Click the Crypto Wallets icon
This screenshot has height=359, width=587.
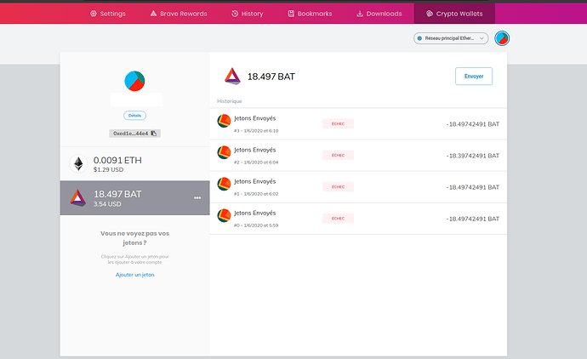[x=430, y=14]
